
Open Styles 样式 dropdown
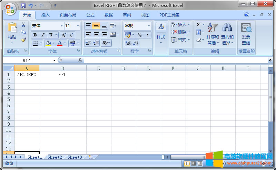tap(161, 33)
